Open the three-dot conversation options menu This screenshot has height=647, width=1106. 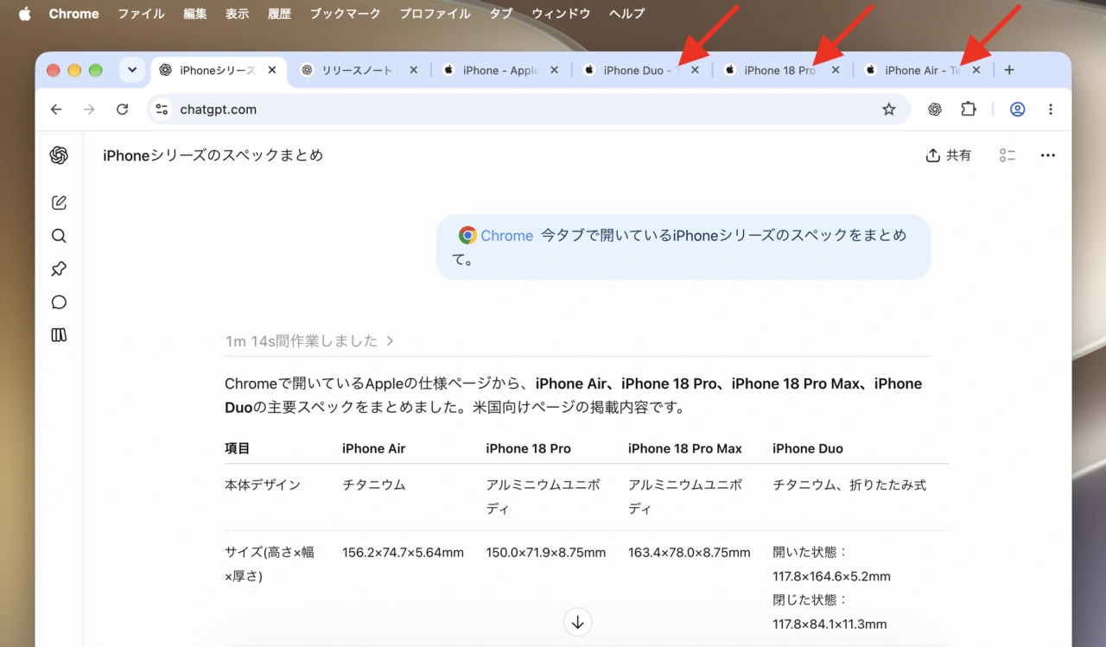1048,155
